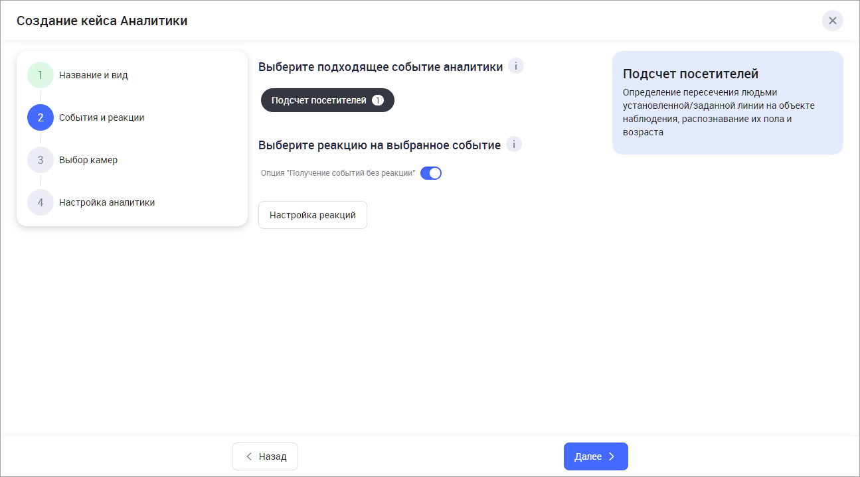Click the blue step 2 circle
The image size is (860, 477).
41,117
